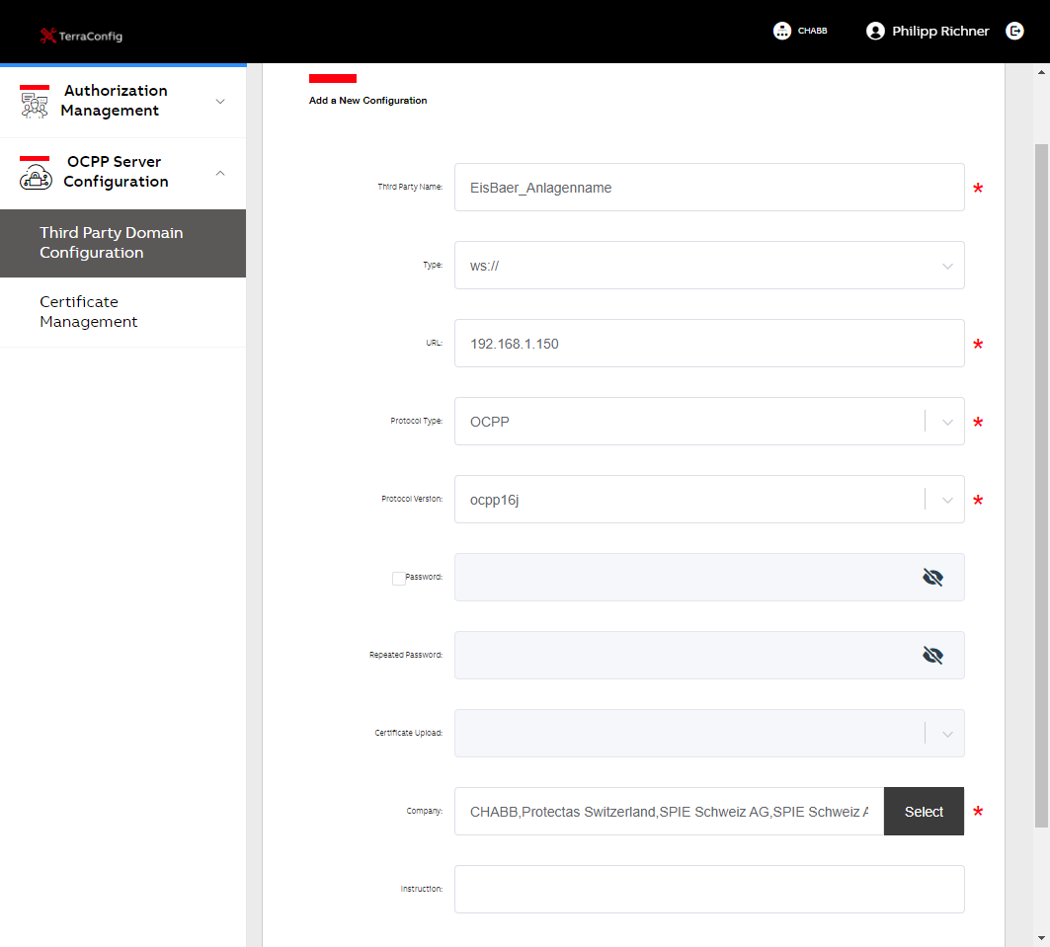Screen dimensions: 1050x947
Task: Enable the Password checkbox
Action: [398, 579]
